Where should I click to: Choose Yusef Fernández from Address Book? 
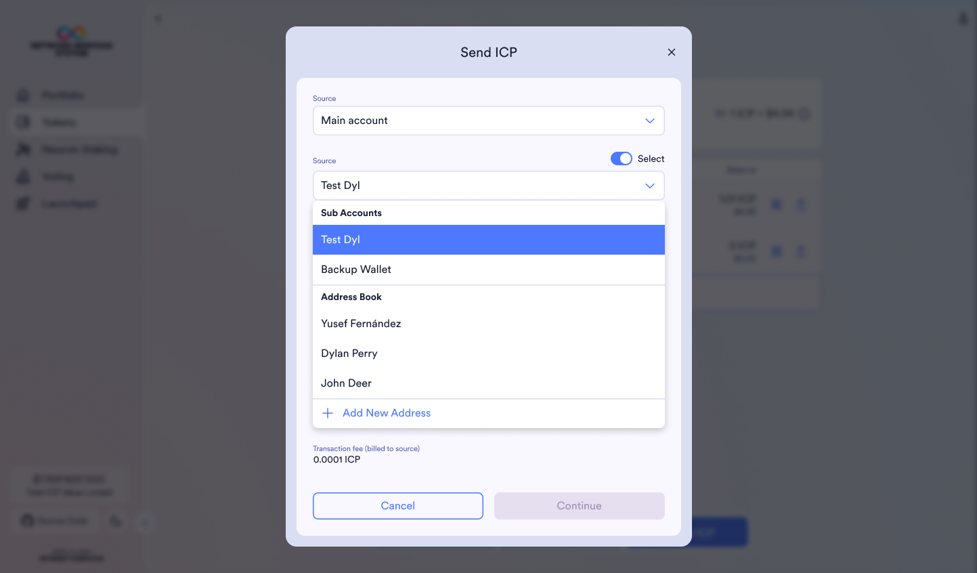point(361,324)
